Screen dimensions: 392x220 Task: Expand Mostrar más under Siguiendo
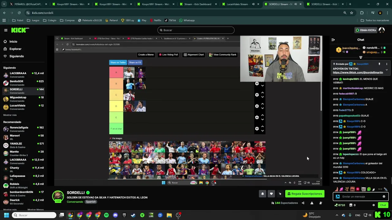(10, 115)
